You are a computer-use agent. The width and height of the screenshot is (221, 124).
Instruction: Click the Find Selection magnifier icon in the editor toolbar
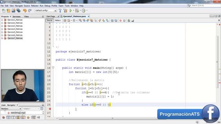tap(80, 21)
